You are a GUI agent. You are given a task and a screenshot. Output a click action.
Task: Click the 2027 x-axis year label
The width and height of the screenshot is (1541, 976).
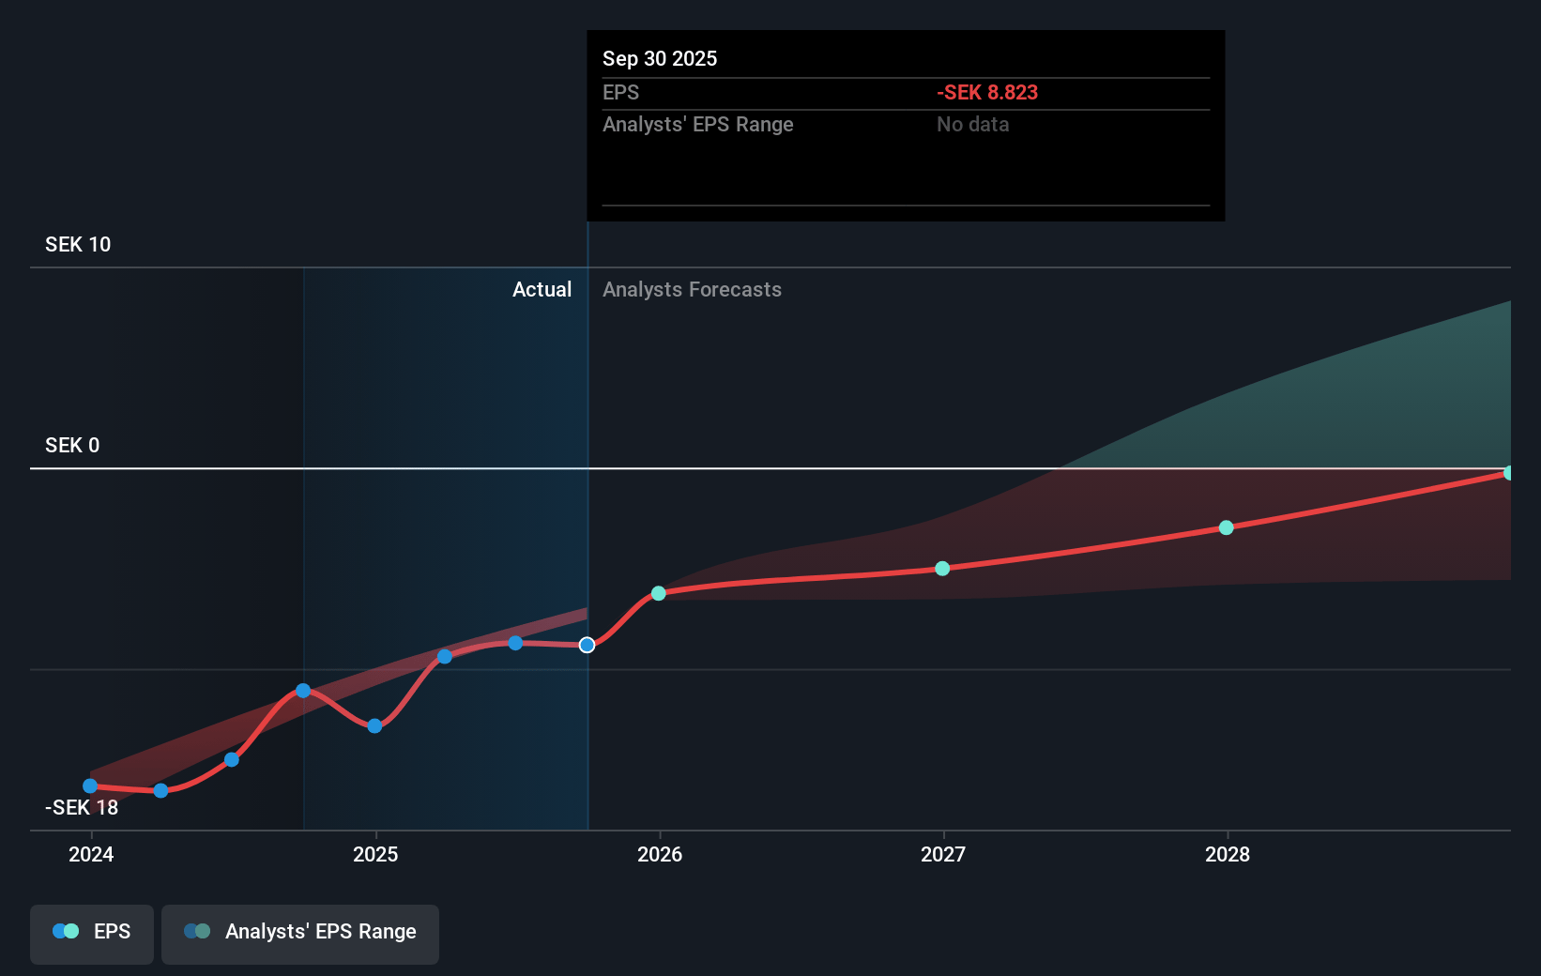click(943, 854)
